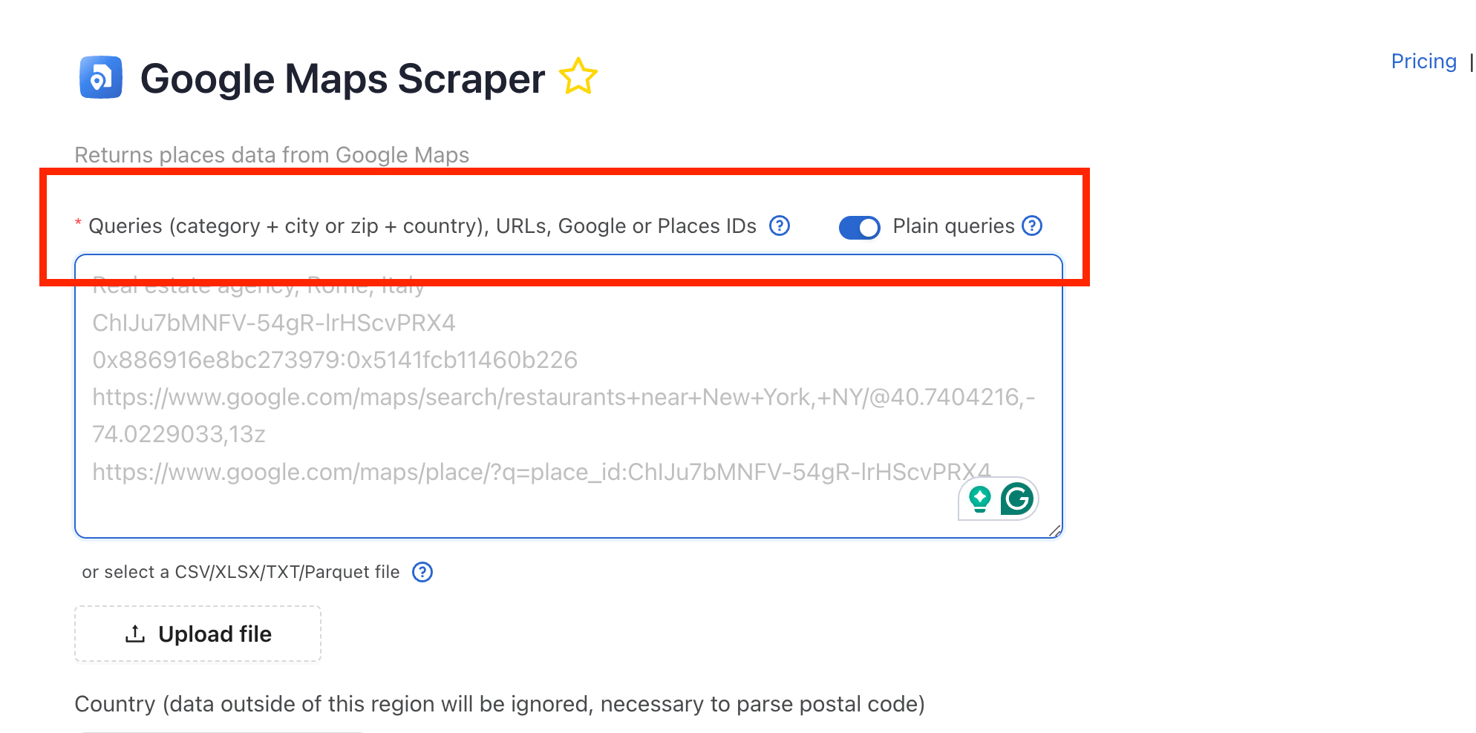Click the Grammarly G icon in textarea
The height and width of the screenshot is (733, 1476).
coord(1016,499)
